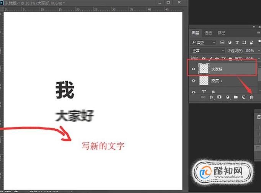Delete layer with the trash icon

pos(251,97)
